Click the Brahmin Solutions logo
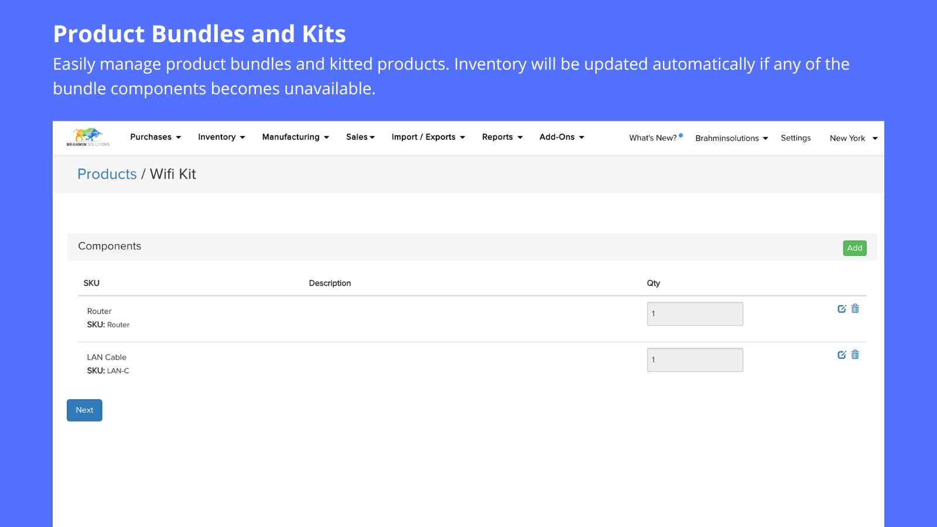 88,137
